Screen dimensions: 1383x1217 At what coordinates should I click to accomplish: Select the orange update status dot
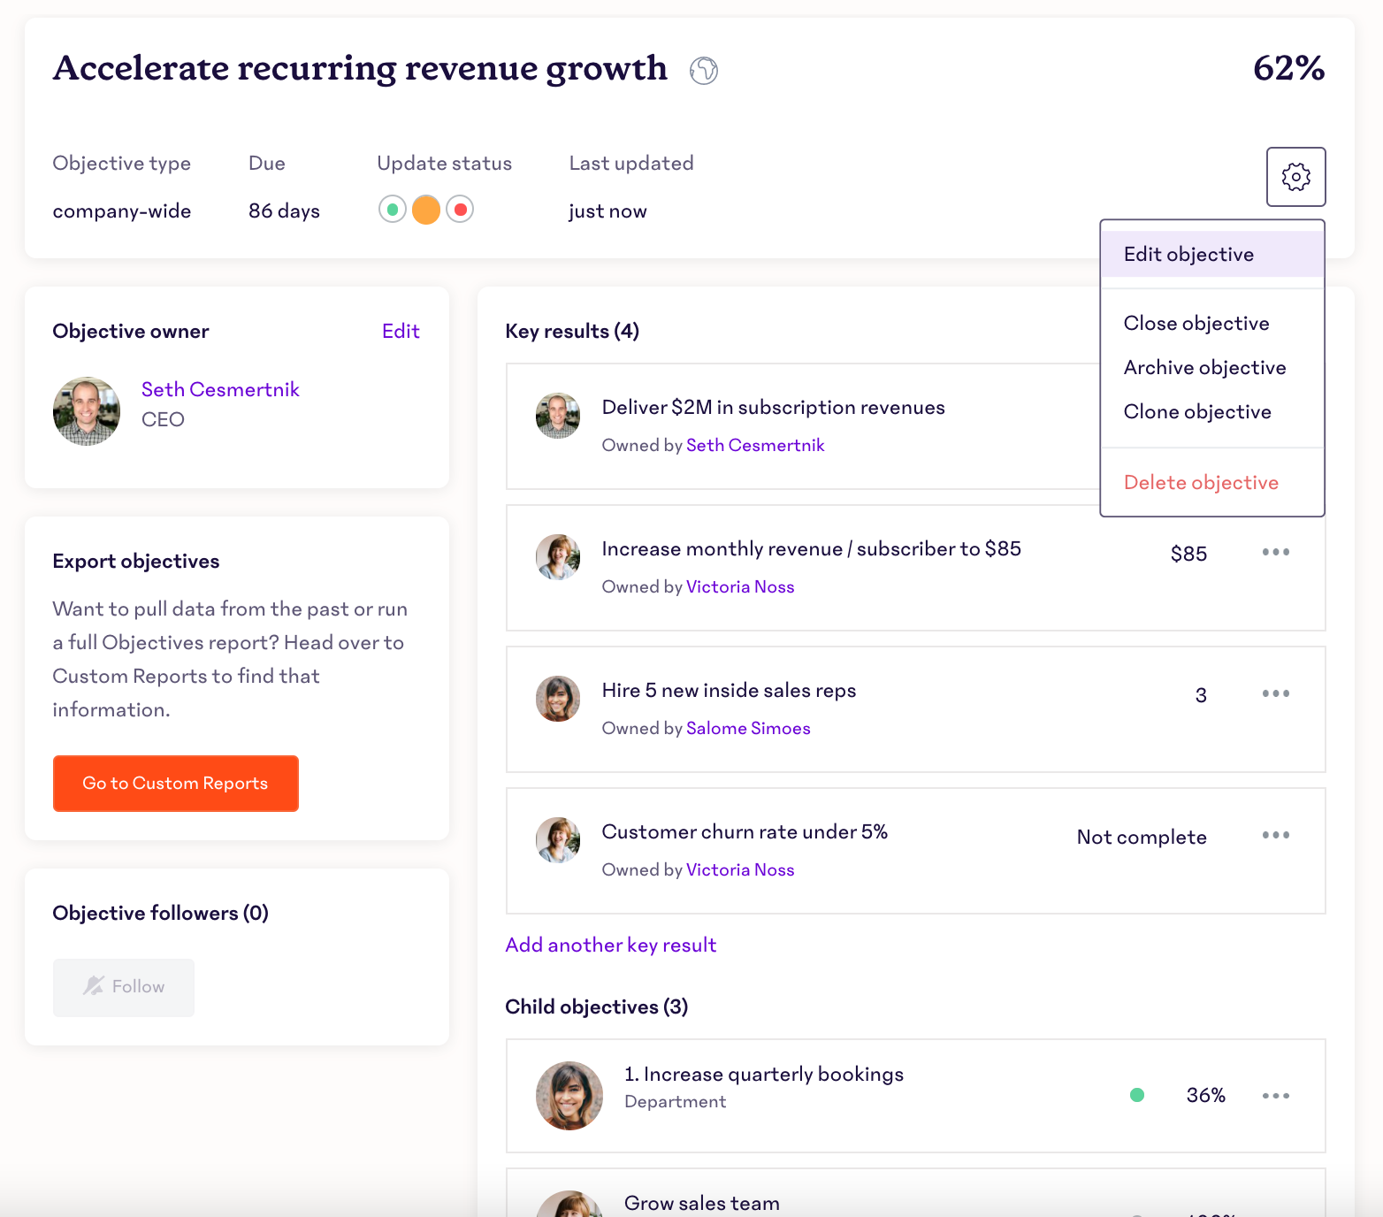click(426, 210)
